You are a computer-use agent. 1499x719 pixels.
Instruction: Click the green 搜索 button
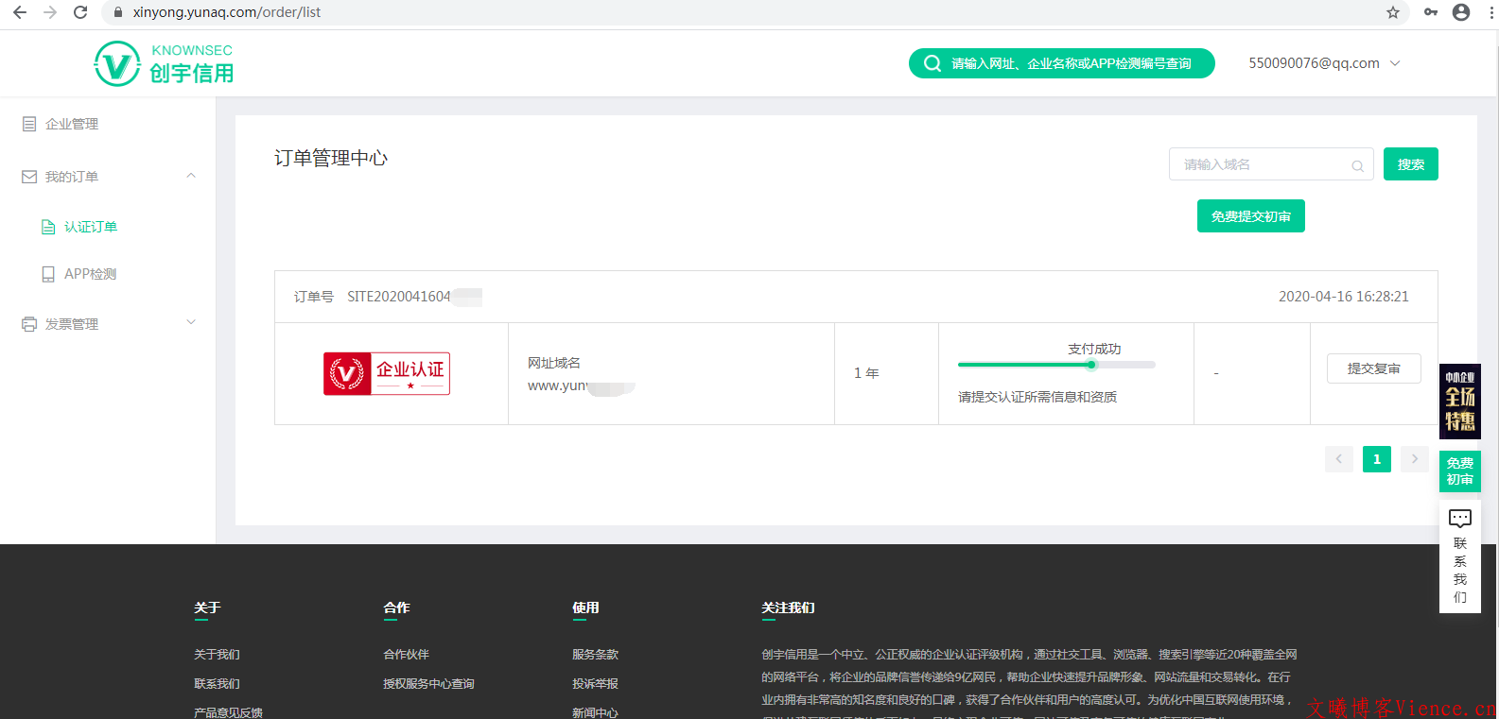(1410, 164)
